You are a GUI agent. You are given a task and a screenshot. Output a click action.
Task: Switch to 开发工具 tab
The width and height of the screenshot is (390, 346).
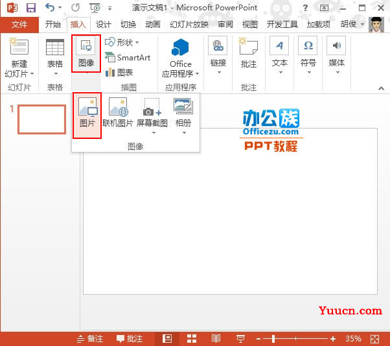pyautogui.click(x=282, y=25)
